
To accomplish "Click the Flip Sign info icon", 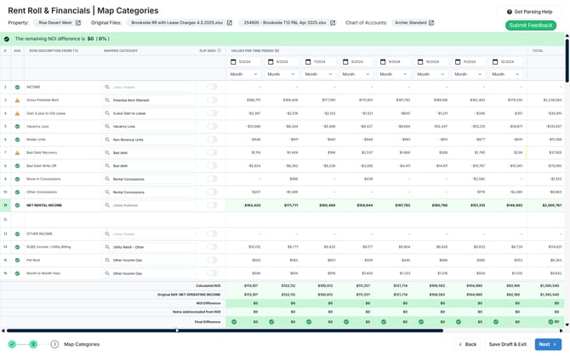I will [219, 51].
